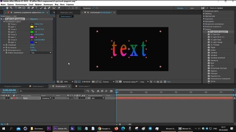Select the Hand tool
This screenshot has width=236, height=132.
pos(7,8)
